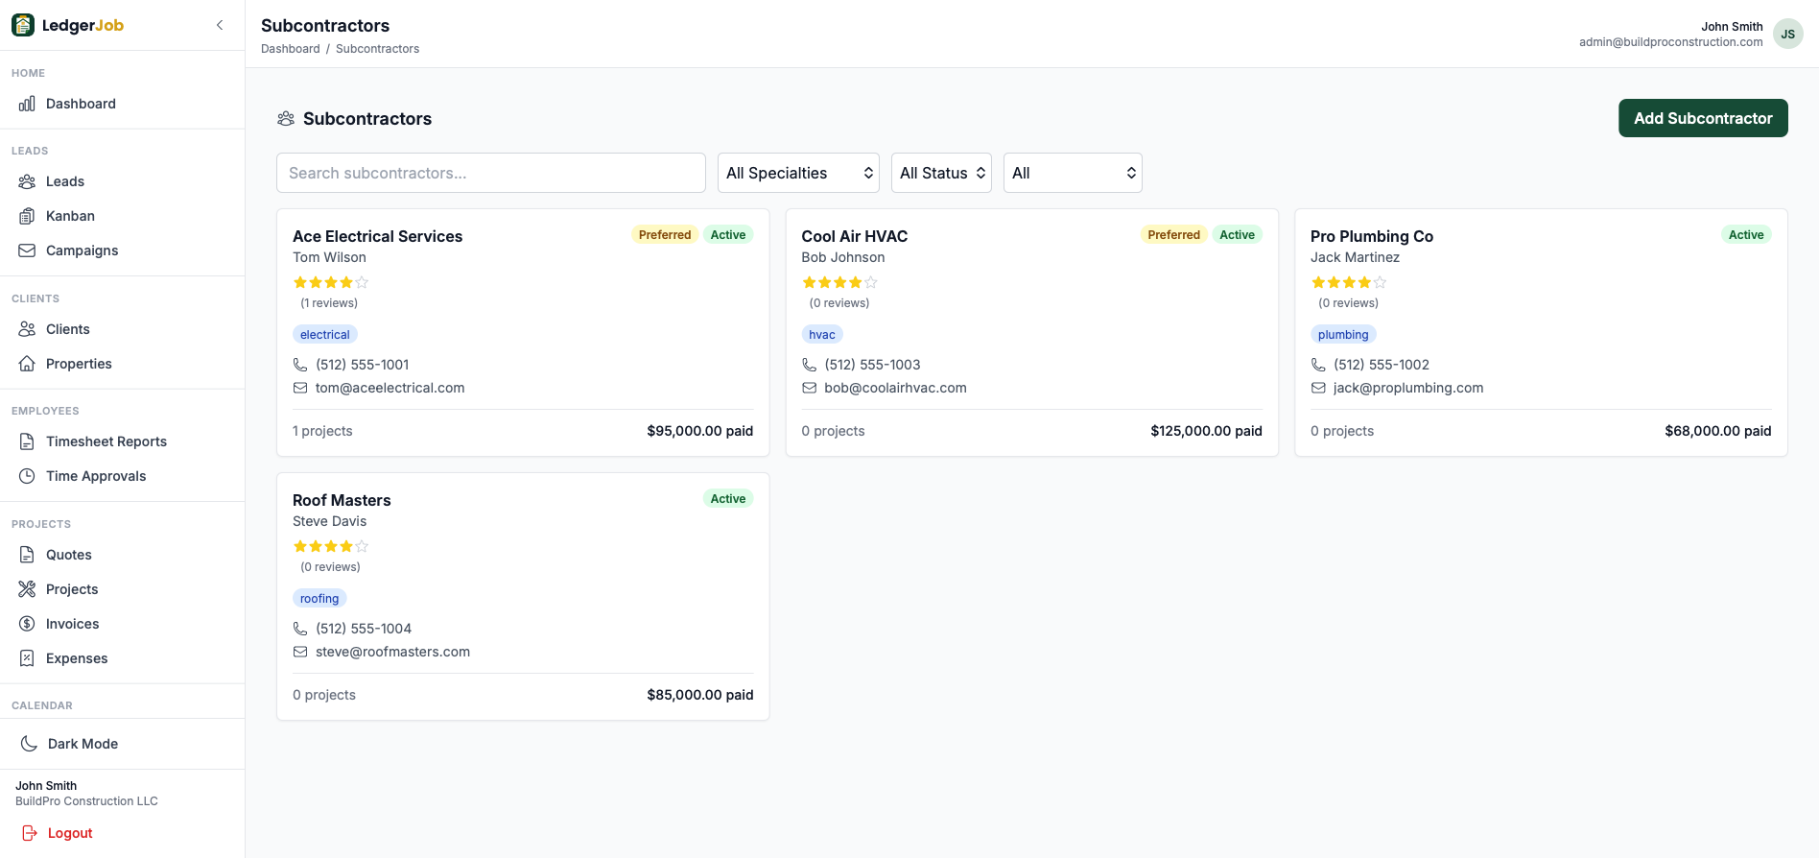The width and height of the screenshot is (1819, 858).
Task: Click Add Subcontractor button
Action: pos(1703,118)
